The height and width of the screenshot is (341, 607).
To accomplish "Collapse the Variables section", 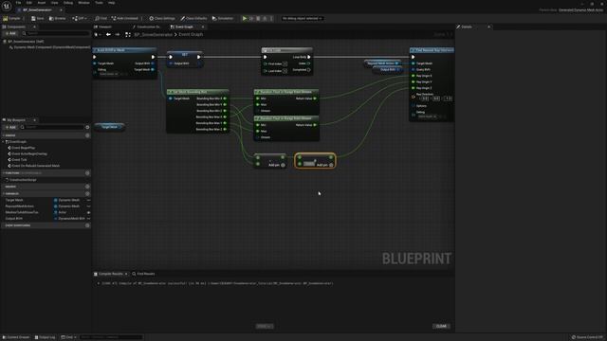I will point(4,193).
